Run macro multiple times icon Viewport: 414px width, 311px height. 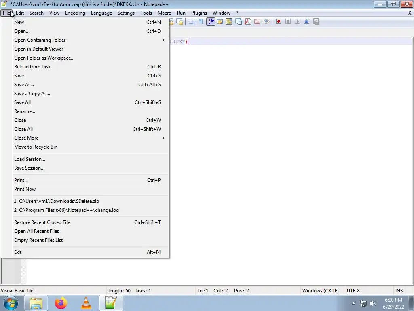[x=306, y=21]
